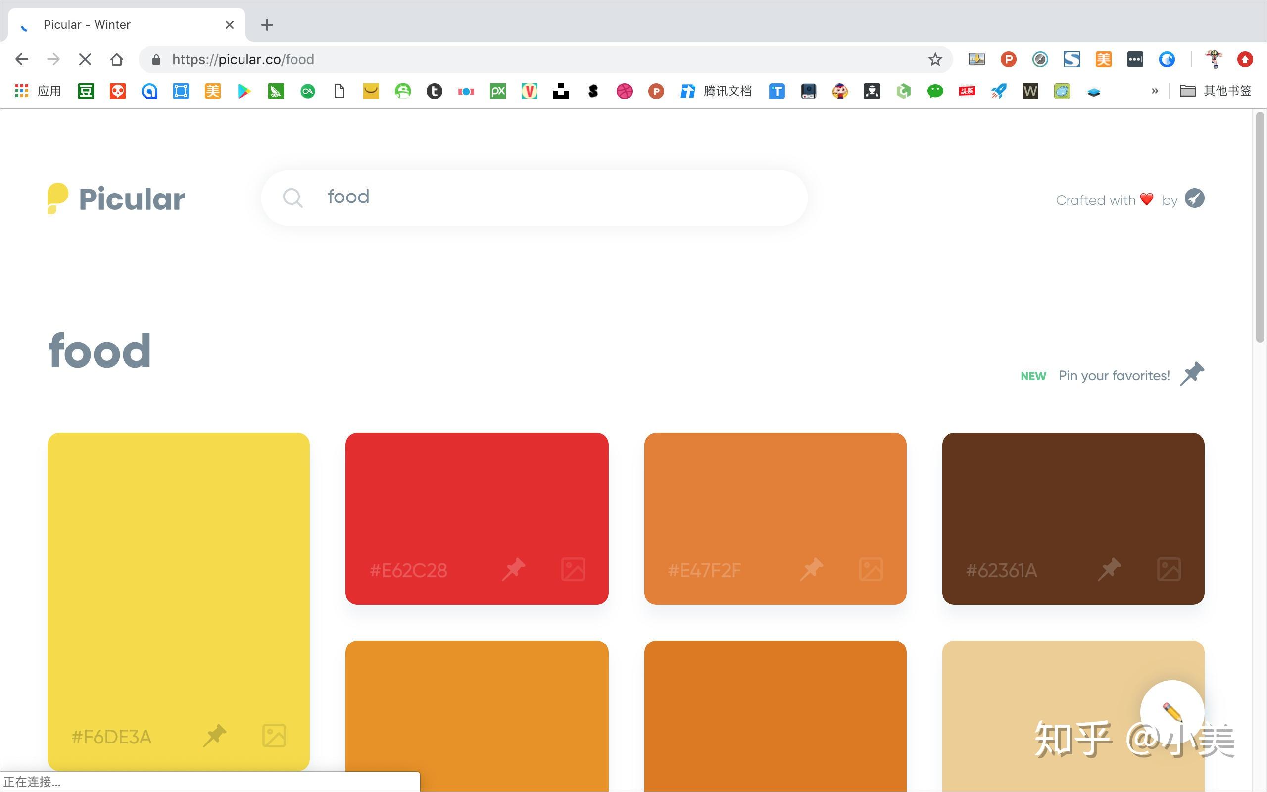The image size is (1267, 792).
Task: Open the 腾讯文档 bookmark
Action: (716, 91)
